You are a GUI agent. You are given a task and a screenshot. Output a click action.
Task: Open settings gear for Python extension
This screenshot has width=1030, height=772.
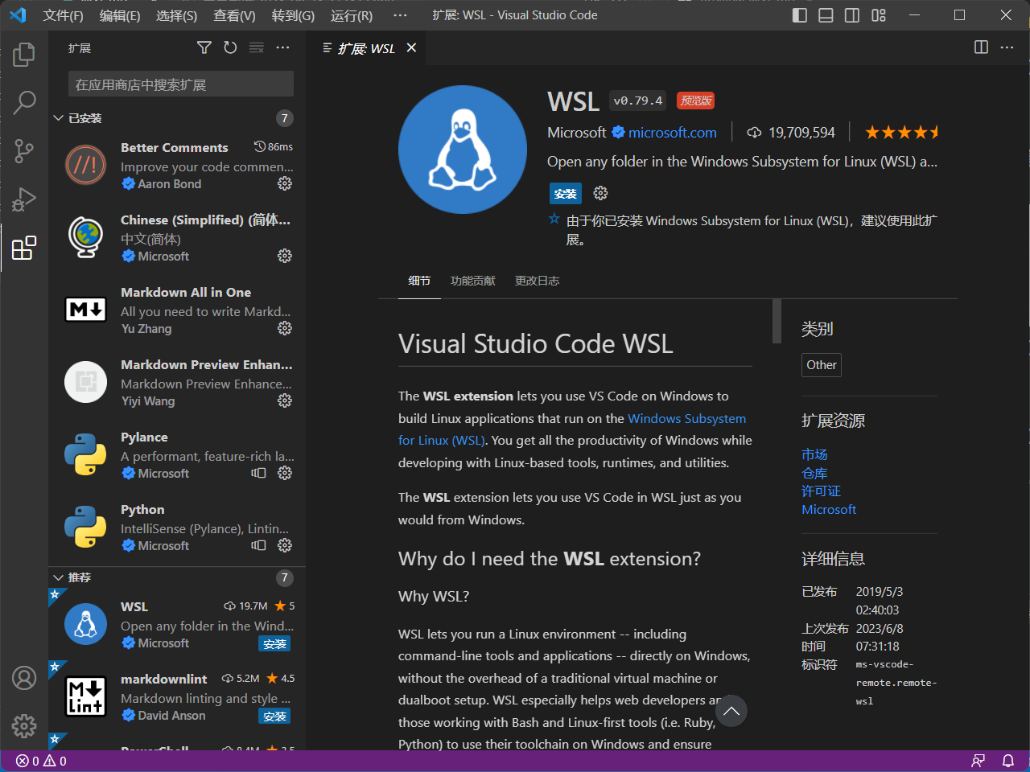[x=285, y=545]
